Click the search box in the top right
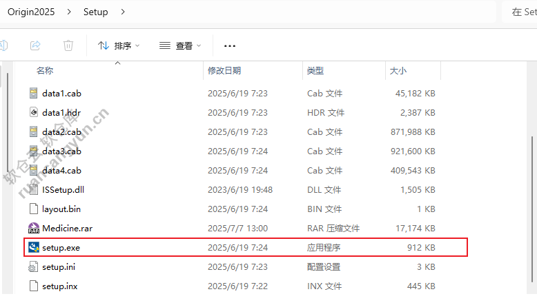 pyautogui.click(x=521, y=12)
